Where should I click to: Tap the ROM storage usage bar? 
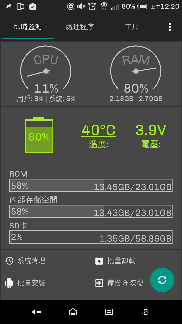click(91, 186)
